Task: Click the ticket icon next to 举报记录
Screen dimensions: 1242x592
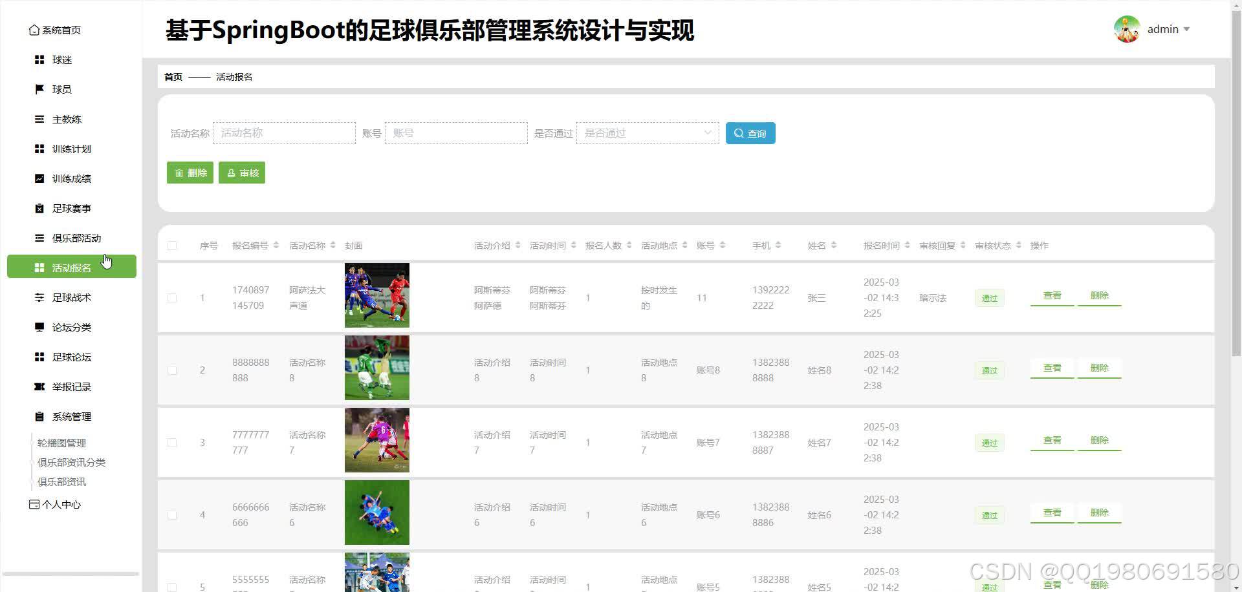Action: pos(39,386)
